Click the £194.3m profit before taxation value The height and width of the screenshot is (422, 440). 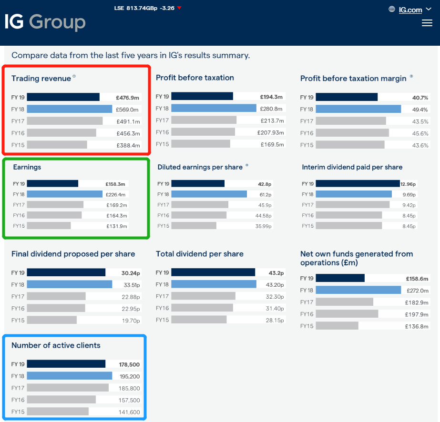coord(271,97)
